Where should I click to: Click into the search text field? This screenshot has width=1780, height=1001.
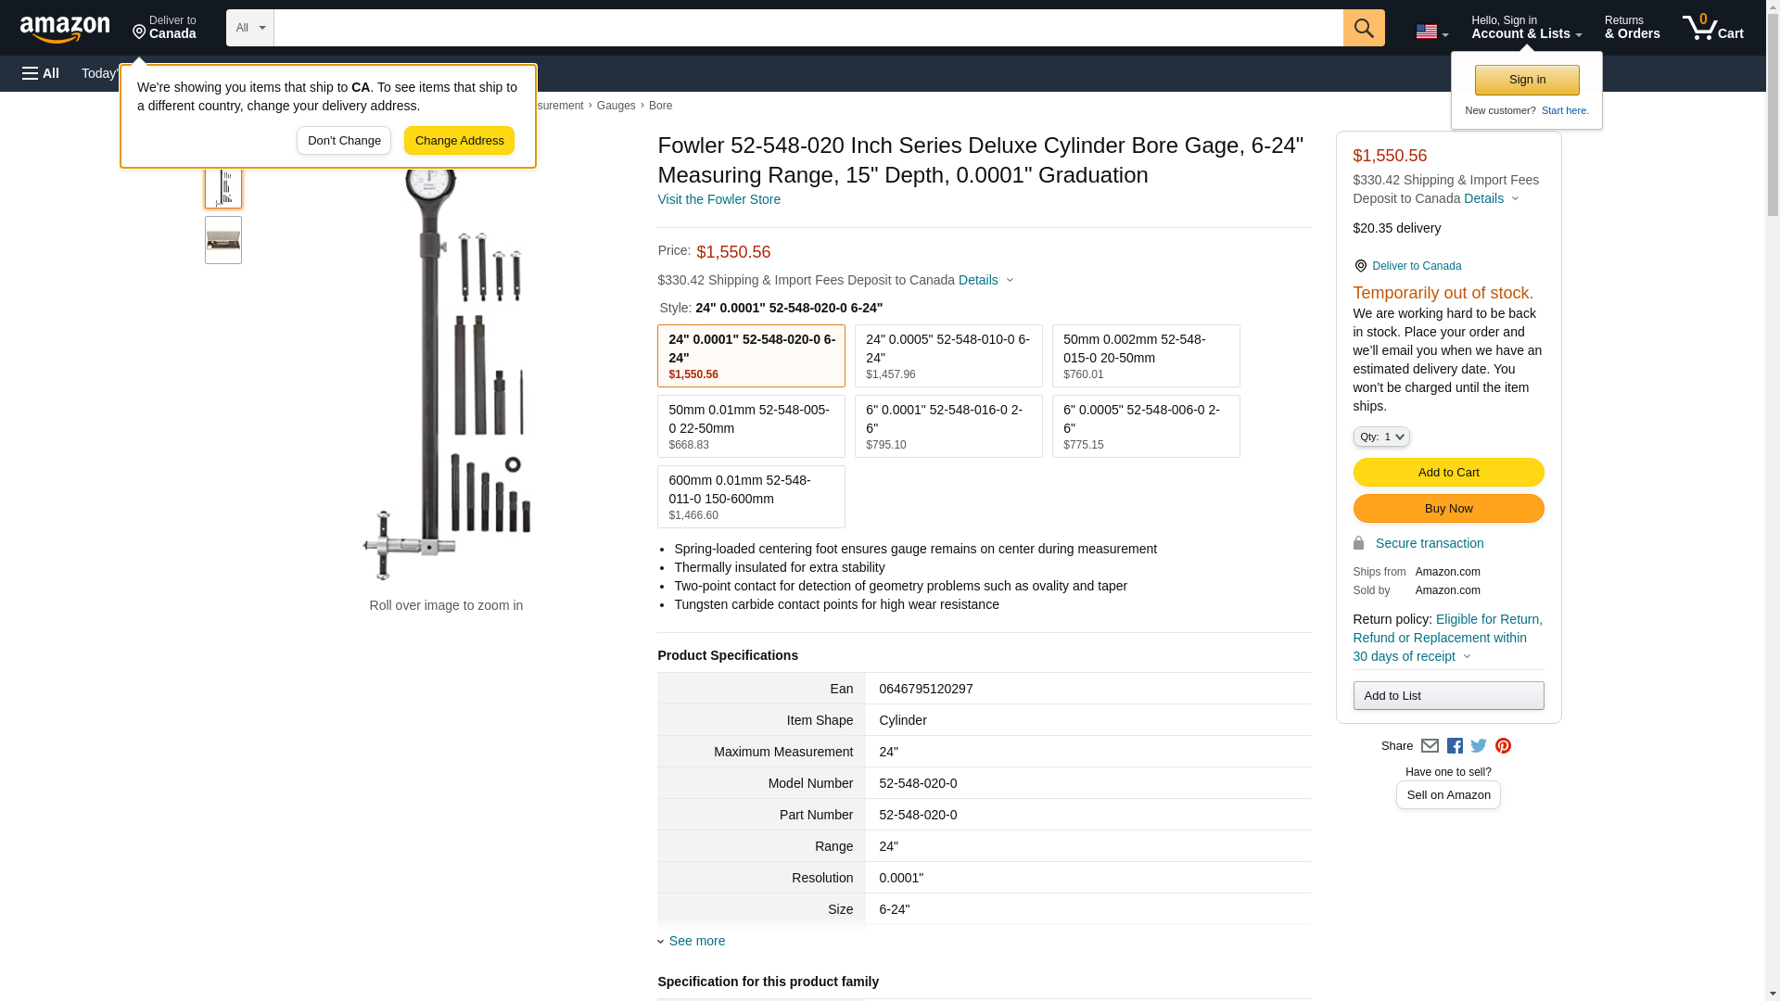tap(807, 28)
